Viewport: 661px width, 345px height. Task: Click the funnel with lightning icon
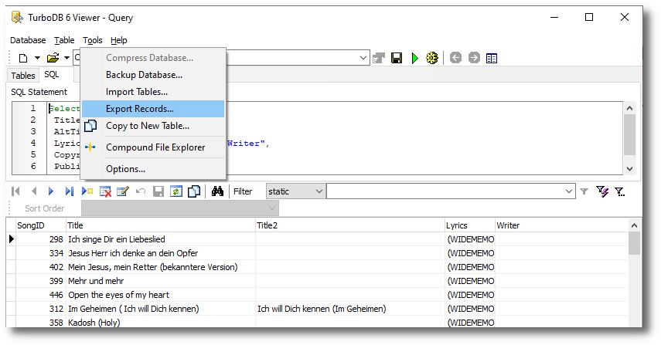602,191
